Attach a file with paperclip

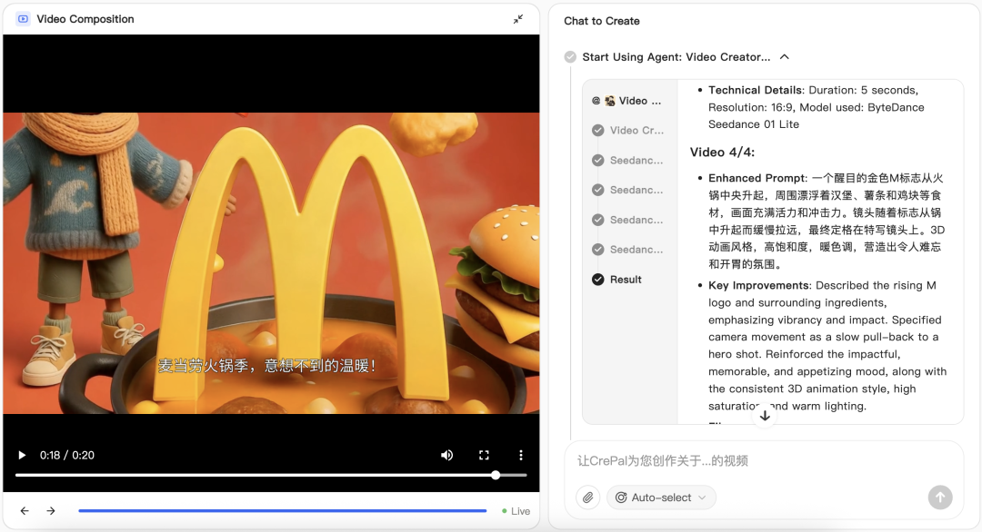(588, 498)
